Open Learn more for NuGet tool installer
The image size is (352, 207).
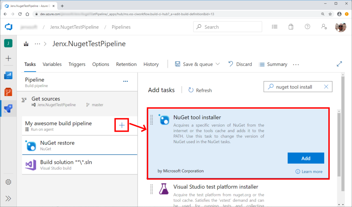point(309,172)
